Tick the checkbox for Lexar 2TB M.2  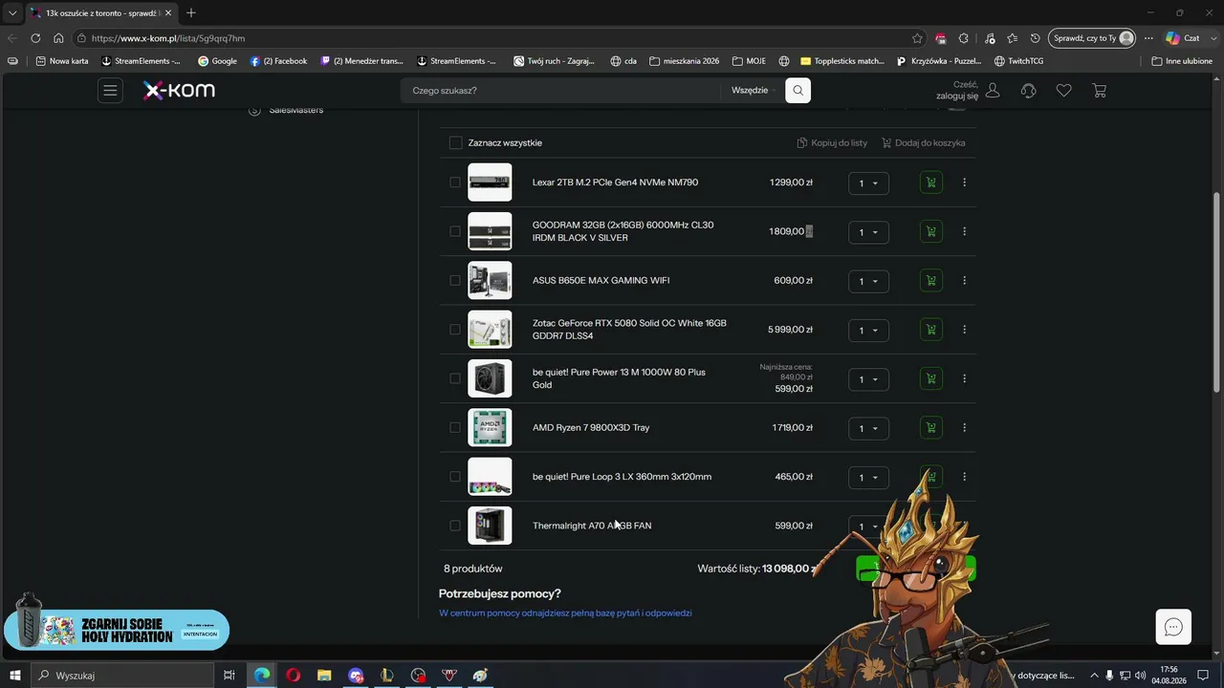455,183
